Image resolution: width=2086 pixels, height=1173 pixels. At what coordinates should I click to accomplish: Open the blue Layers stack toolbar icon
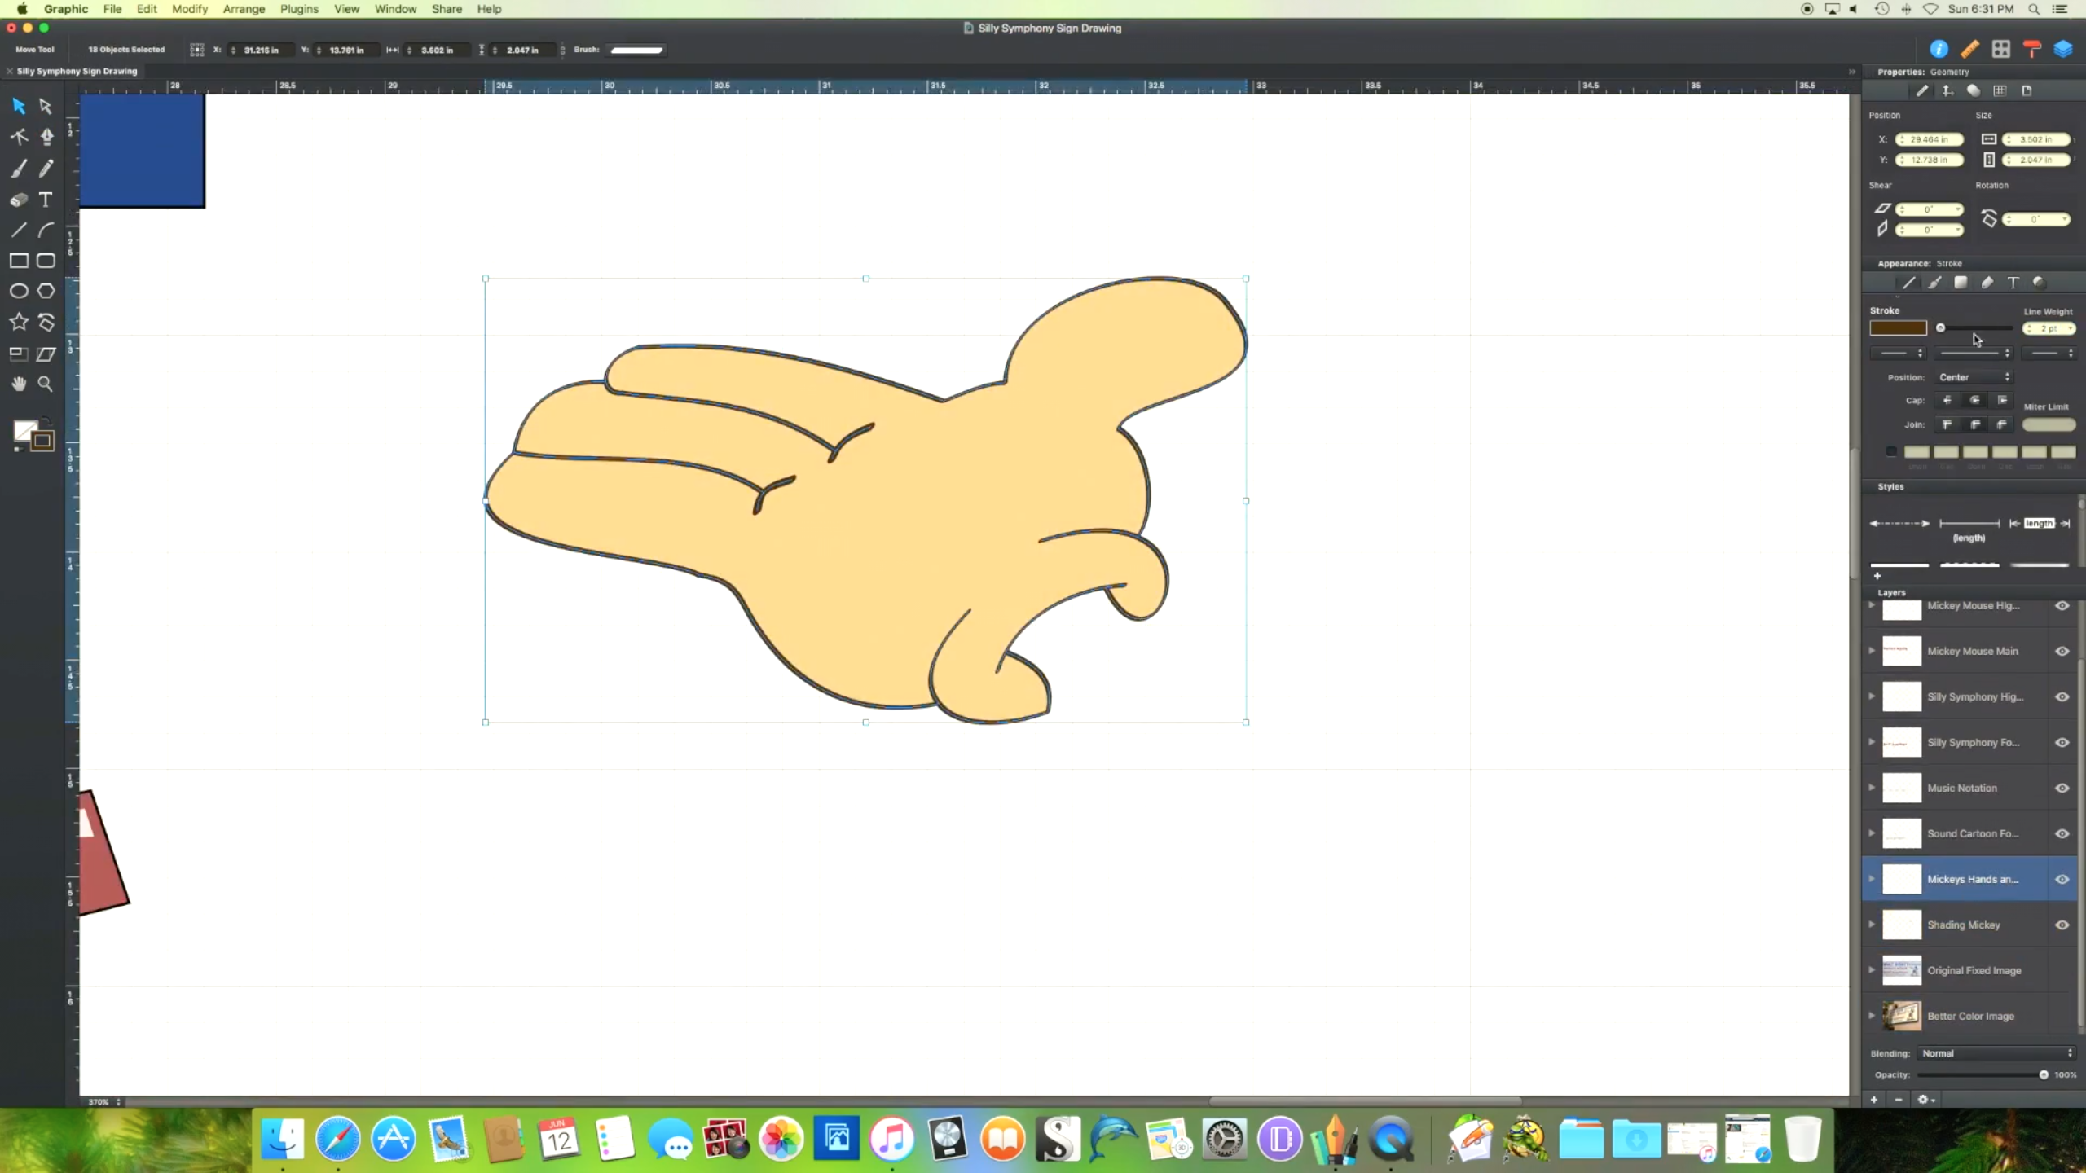coord(2063,50)
